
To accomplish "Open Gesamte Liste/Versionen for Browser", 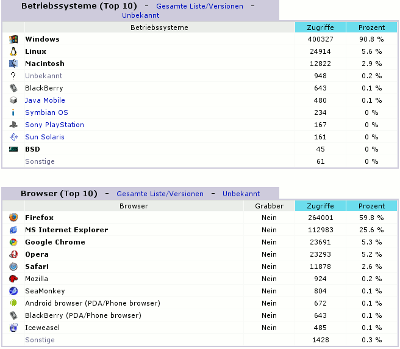I will coord(160,194).
